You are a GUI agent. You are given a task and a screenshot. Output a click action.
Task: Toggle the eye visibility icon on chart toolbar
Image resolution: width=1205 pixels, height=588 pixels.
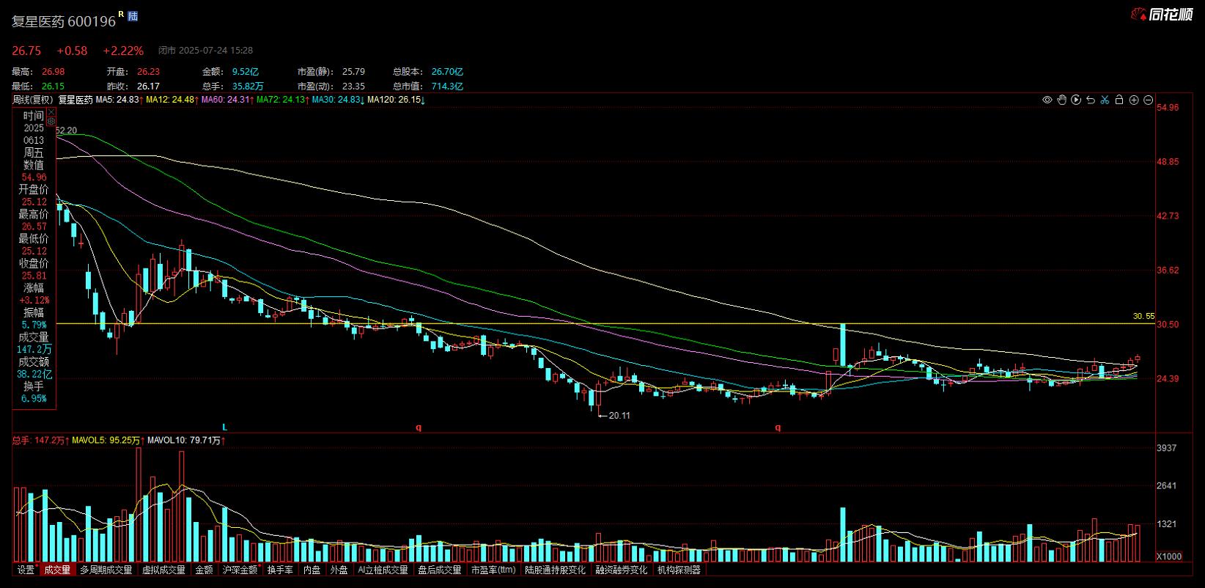[x=1047, y=100]
